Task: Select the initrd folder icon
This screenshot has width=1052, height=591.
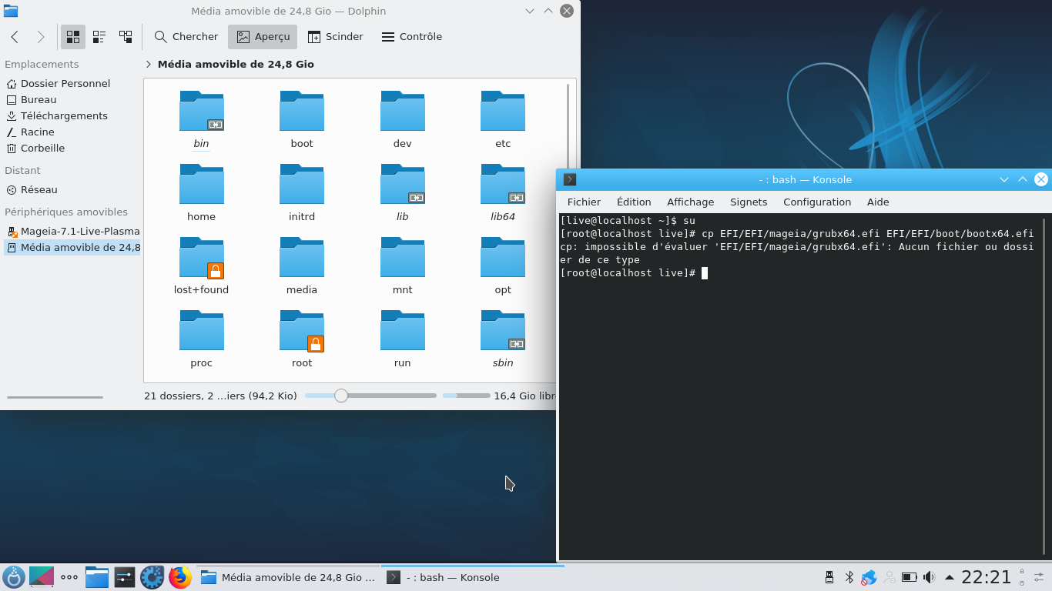Action: click(302, 184)
